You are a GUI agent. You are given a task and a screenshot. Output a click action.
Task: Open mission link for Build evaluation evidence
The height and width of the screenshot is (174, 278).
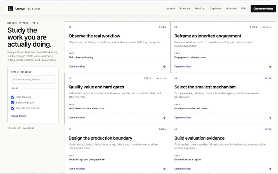coord(182,169)
